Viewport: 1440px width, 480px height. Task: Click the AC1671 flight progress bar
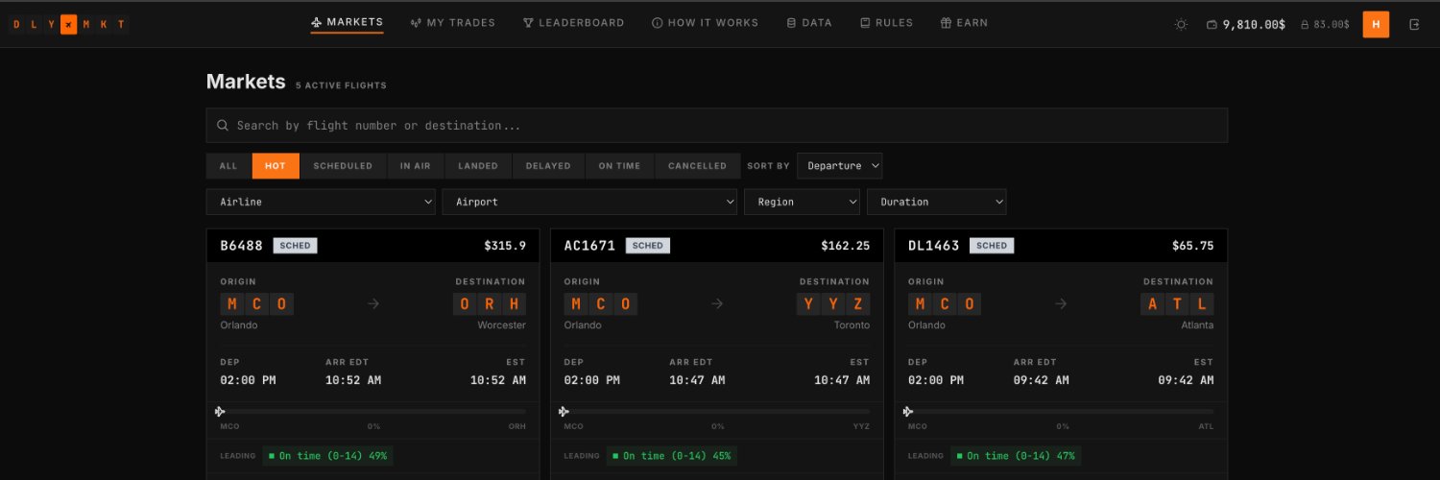click(717, 411)
